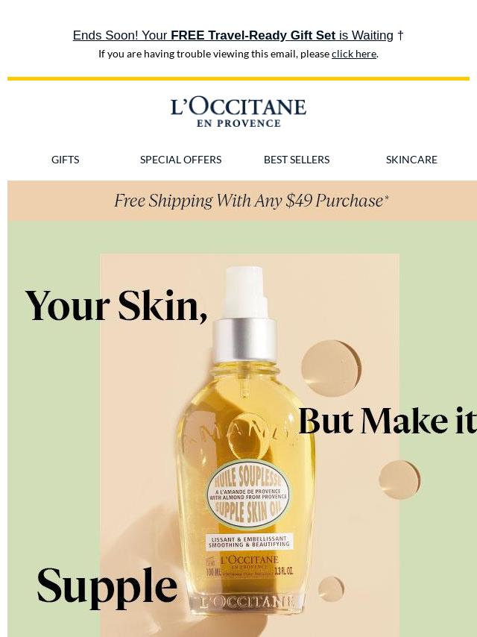The height and width of the screenshot is (637, 477).
Task: Click the Smoothing & Beautifying label strip
Action: click(x=249, y=542)
